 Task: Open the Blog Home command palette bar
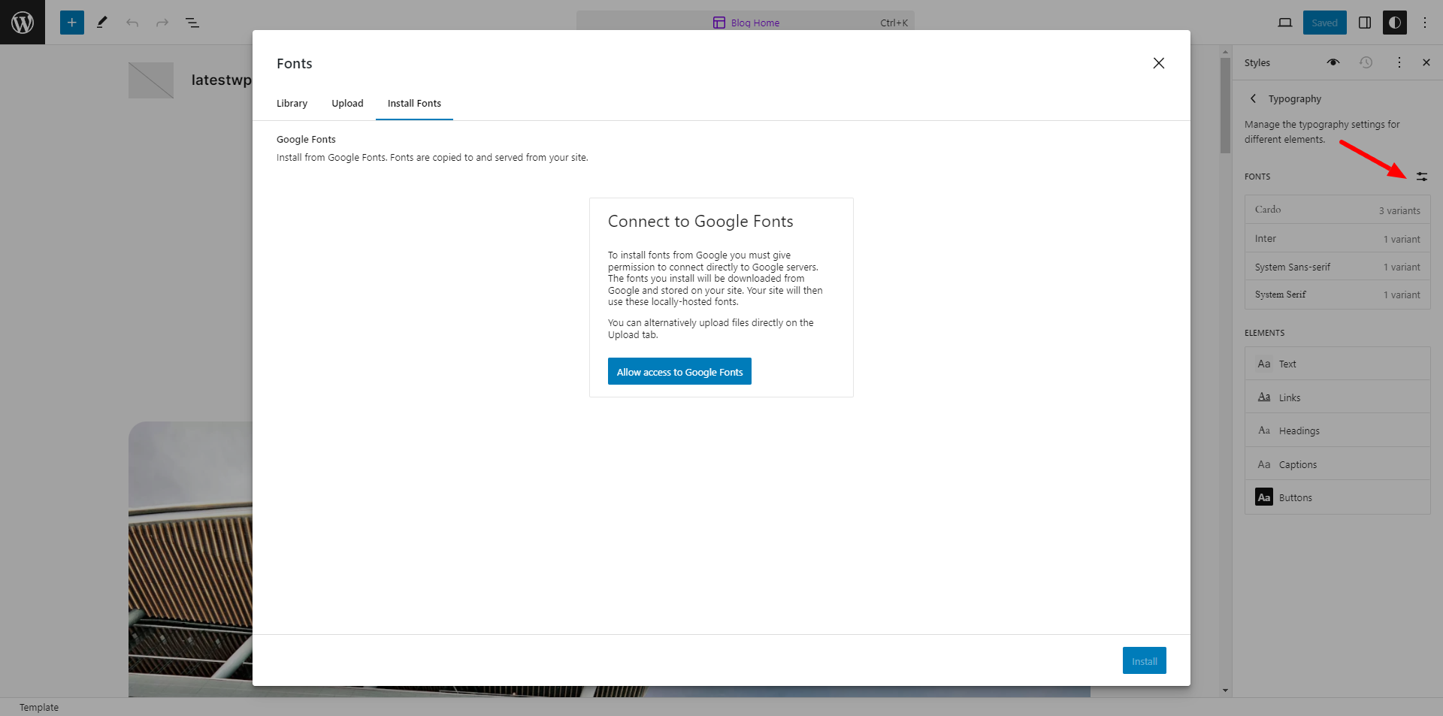pos(746,23)
